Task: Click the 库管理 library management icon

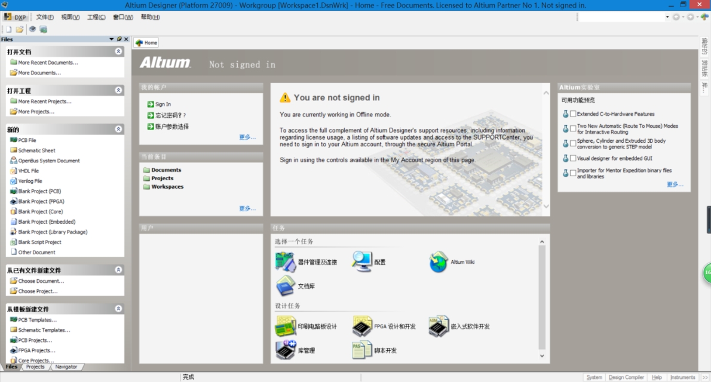Action: coord(284,351)
